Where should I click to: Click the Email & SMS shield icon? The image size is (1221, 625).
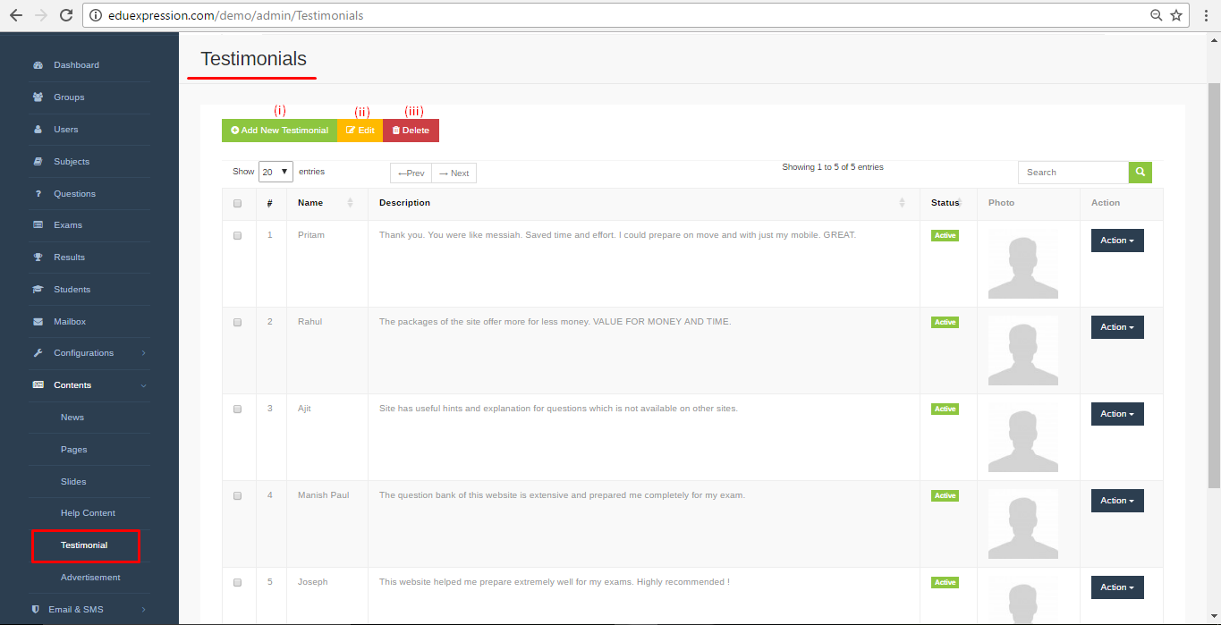tap(36, 610)
